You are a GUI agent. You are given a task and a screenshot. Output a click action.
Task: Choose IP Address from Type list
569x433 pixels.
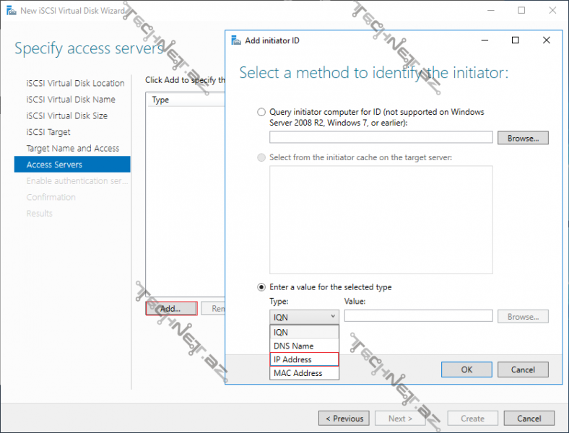pyautogui.click(x=303, y=359)
